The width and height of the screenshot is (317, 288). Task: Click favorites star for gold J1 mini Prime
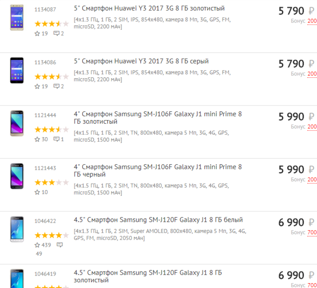(x=37, y=139)
